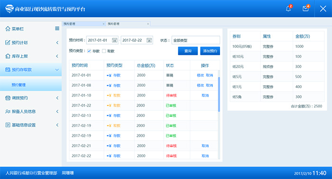The height and width of the screenshot is (179, 332).
Task: Click the user name 周珊珊 in footer
Action: tap(68, 173)
